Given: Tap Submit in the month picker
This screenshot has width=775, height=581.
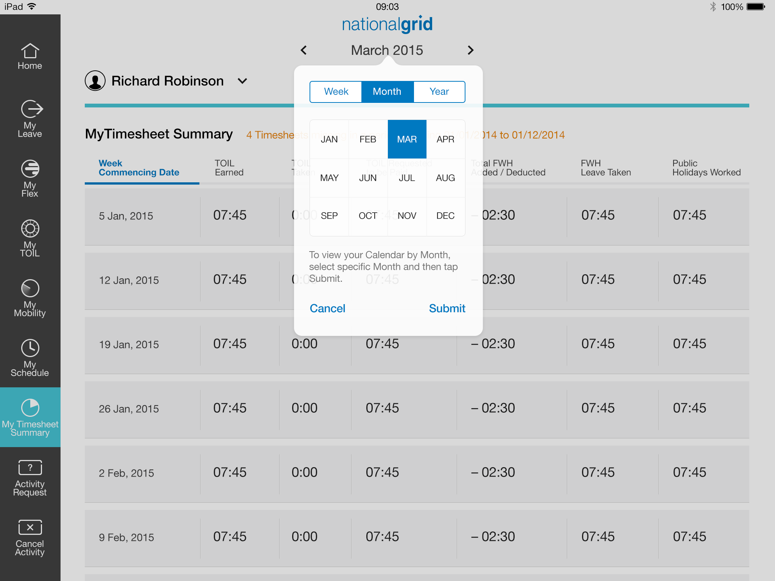Looking at the screenshot, I should point(447,308).
